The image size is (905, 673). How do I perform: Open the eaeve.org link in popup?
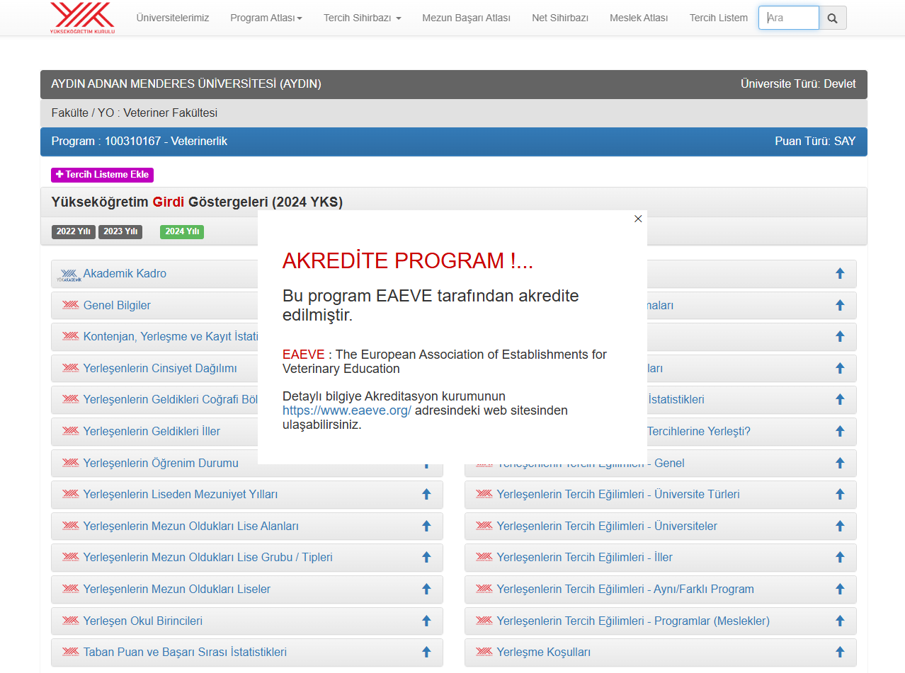tap(346, 410)
